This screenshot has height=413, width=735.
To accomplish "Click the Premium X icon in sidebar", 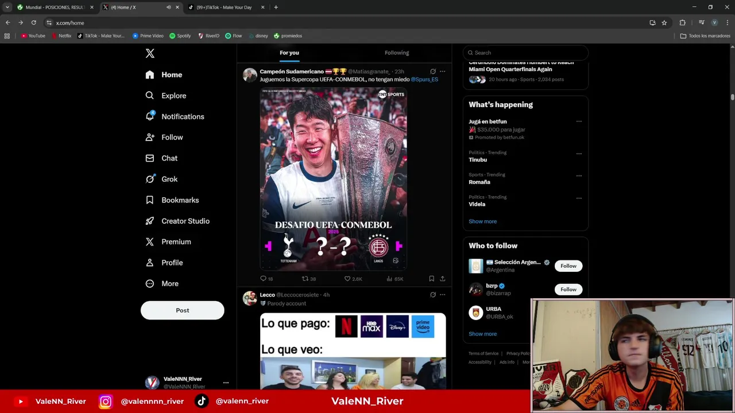I will click(150, 241).
